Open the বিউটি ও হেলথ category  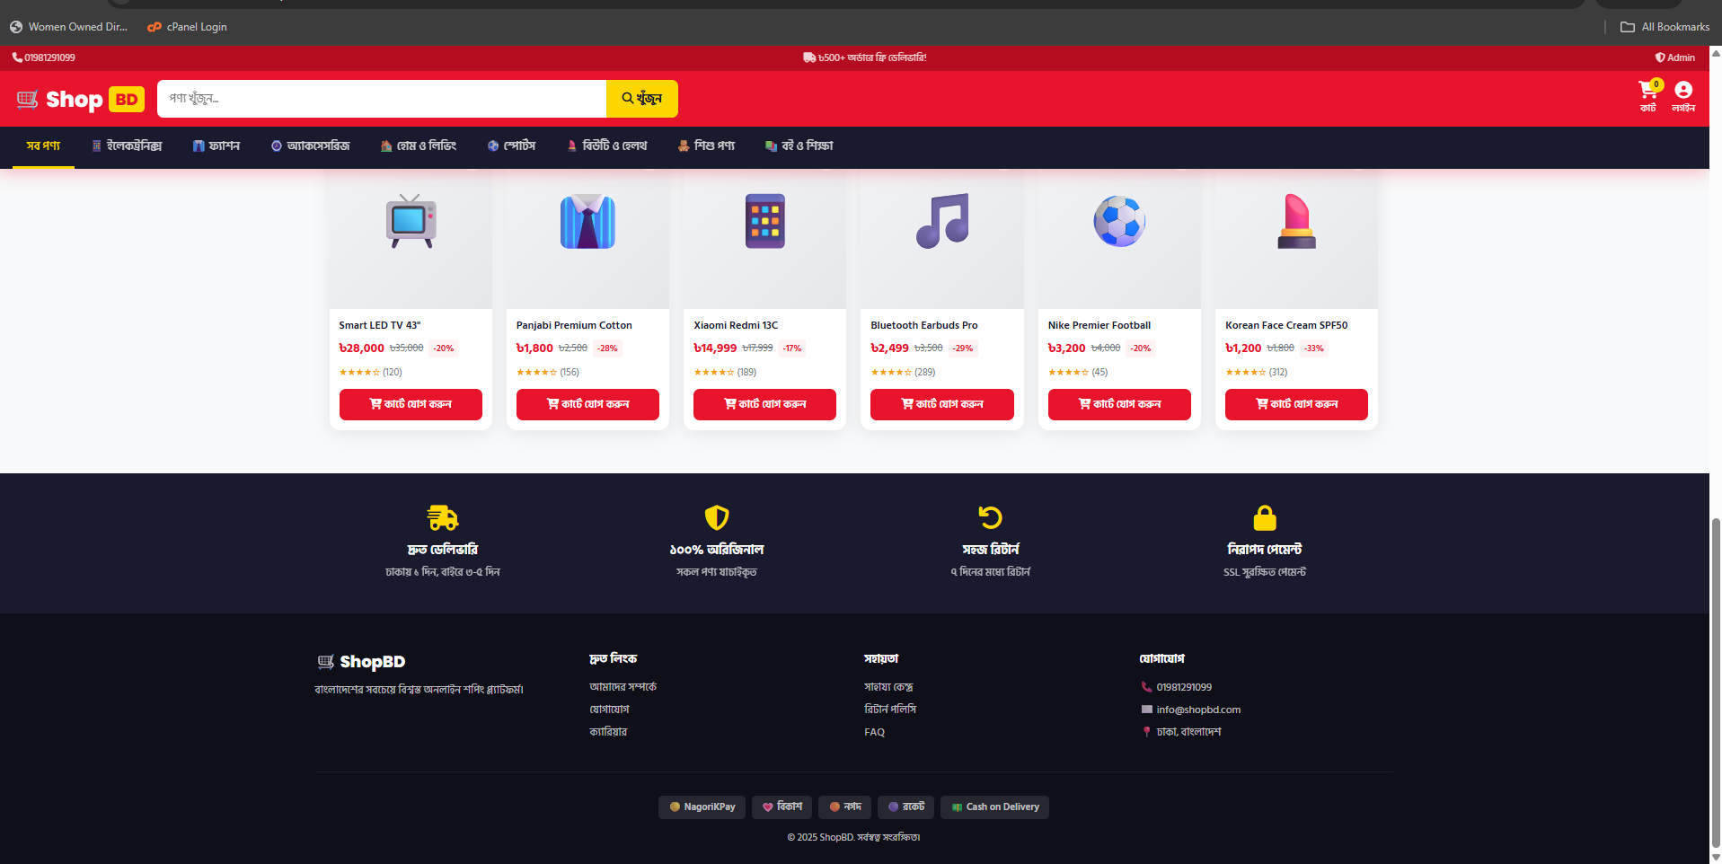coord(606,145)
